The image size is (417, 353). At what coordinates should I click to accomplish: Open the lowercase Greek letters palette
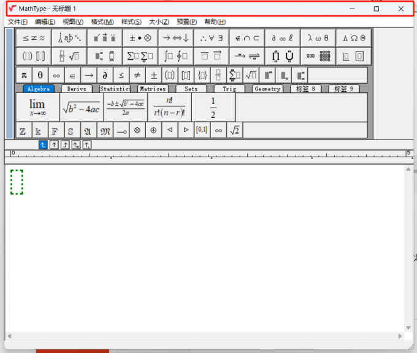coord(318,38)
